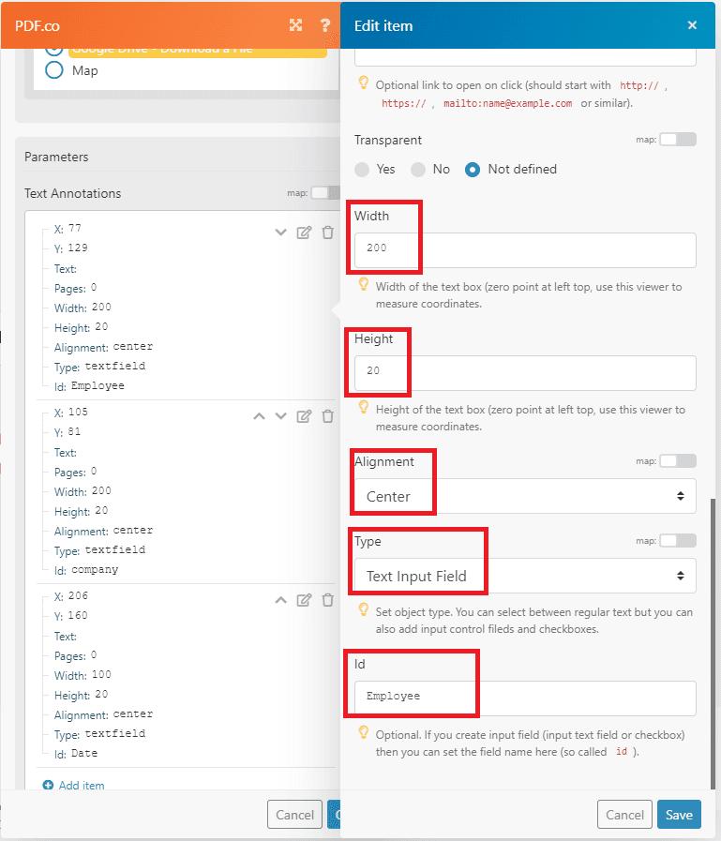Move the Date item up
Viewport: 721px width, 841px height.
[x=279, y=600]
